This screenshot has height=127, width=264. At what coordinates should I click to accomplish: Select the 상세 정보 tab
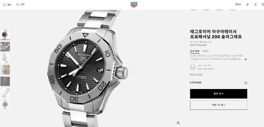coord(195,51)
